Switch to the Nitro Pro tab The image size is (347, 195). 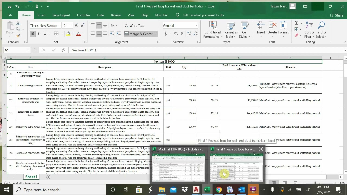[x=162, y=15]
